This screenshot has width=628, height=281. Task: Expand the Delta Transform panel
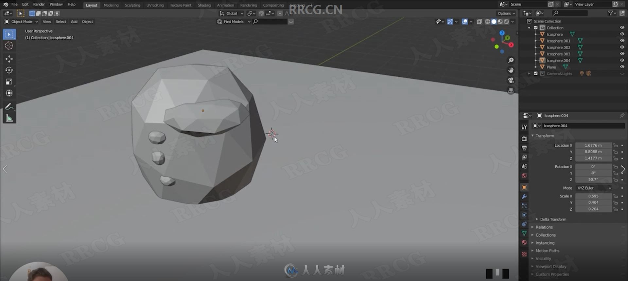click(553, 219)
